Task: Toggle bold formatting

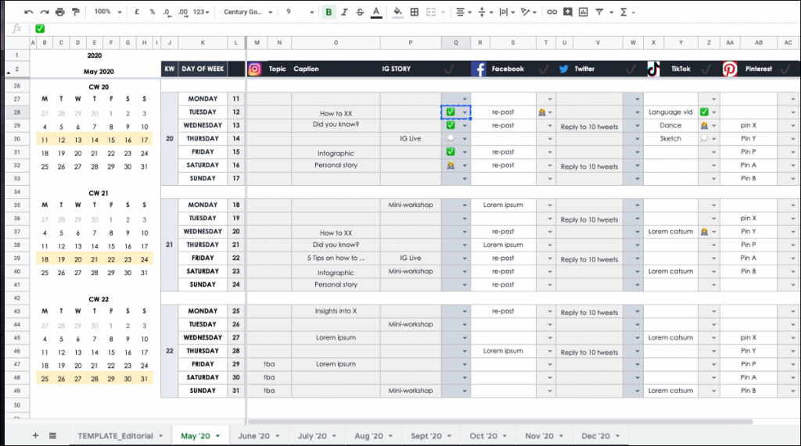Action: coord(329,12)
